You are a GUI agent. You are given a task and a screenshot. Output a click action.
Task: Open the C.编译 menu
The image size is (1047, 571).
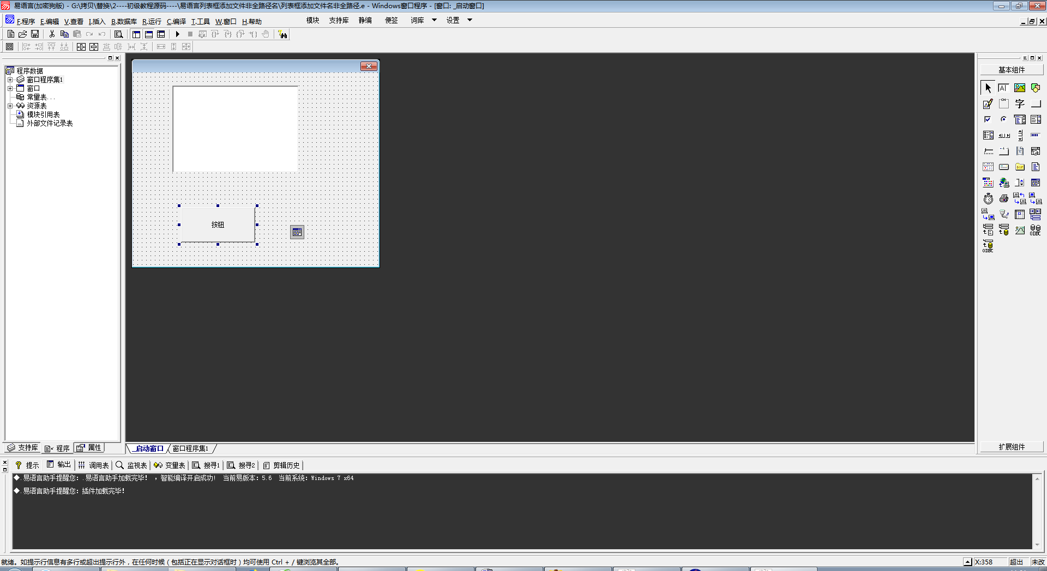point(176,22)
